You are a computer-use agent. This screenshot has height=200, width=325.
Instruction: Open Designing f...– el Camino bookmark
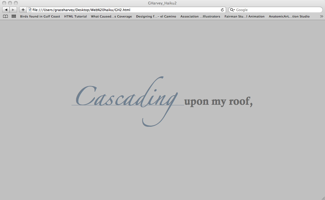(x=156, y=16)
